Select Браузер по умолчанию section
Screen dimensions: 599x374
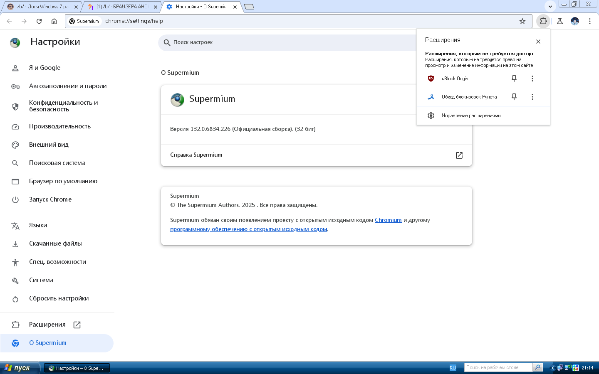coord(57,181)
